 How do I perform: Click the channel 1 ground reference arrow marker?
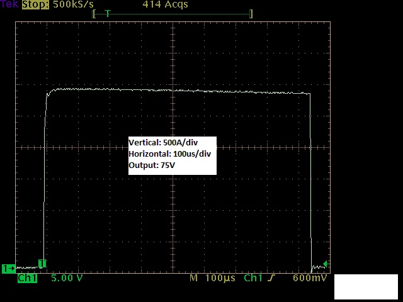[x=8, y=269]
